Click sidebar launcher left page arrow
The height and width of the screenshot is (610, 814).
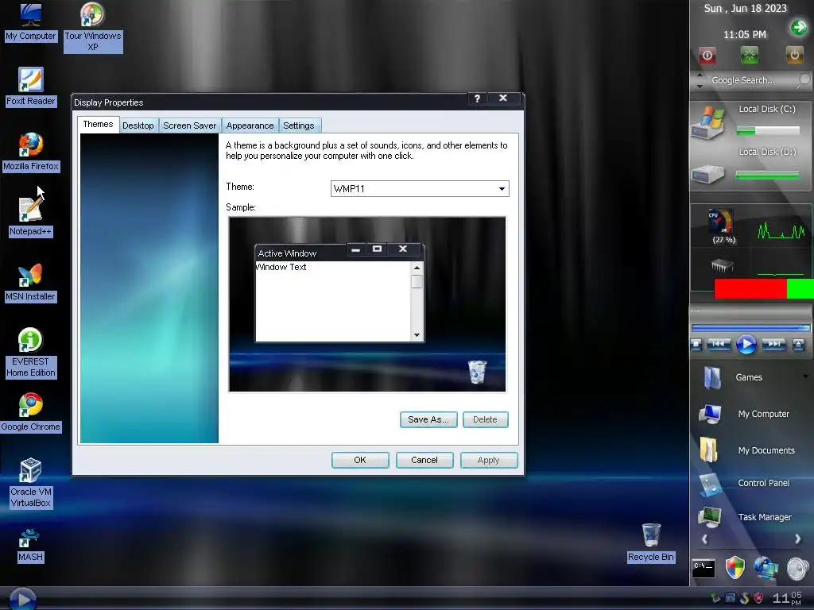click(x=704, y=539)
